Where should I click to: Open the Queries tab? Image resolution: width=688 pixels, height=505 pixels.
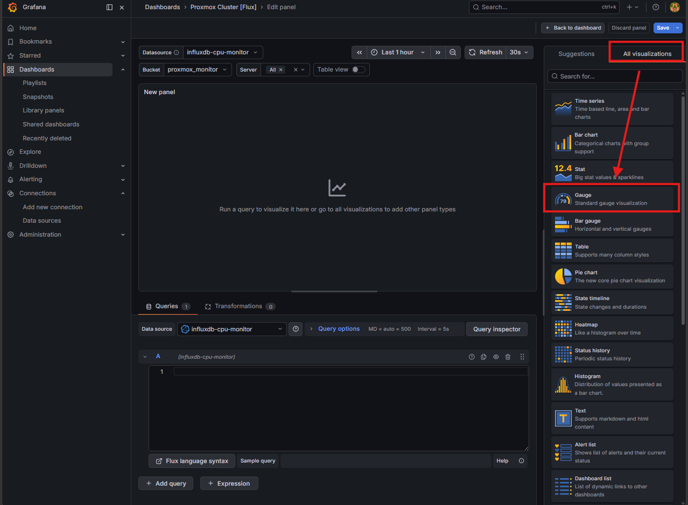click(168, 307)
